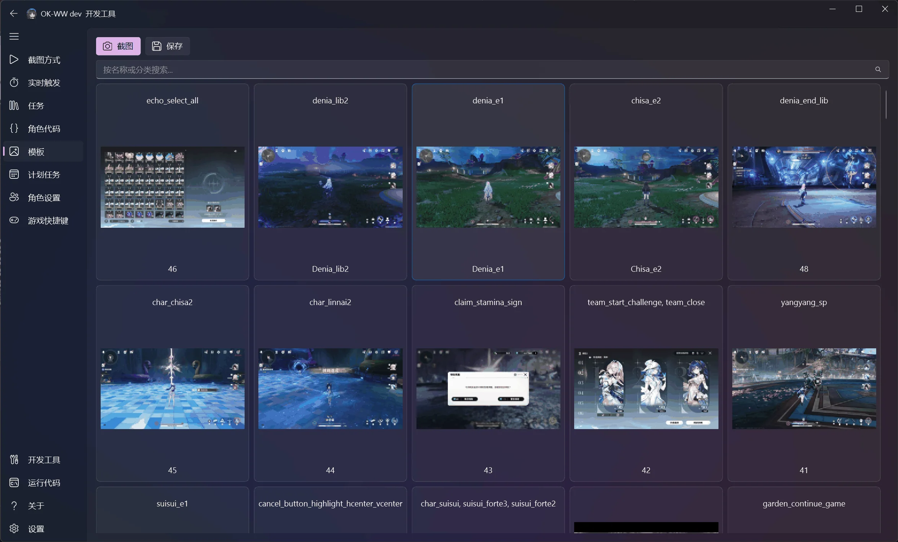Click the char_linnai2 template thumbnail
This screenshot has width=898, height=542.
tap(330, 389)
